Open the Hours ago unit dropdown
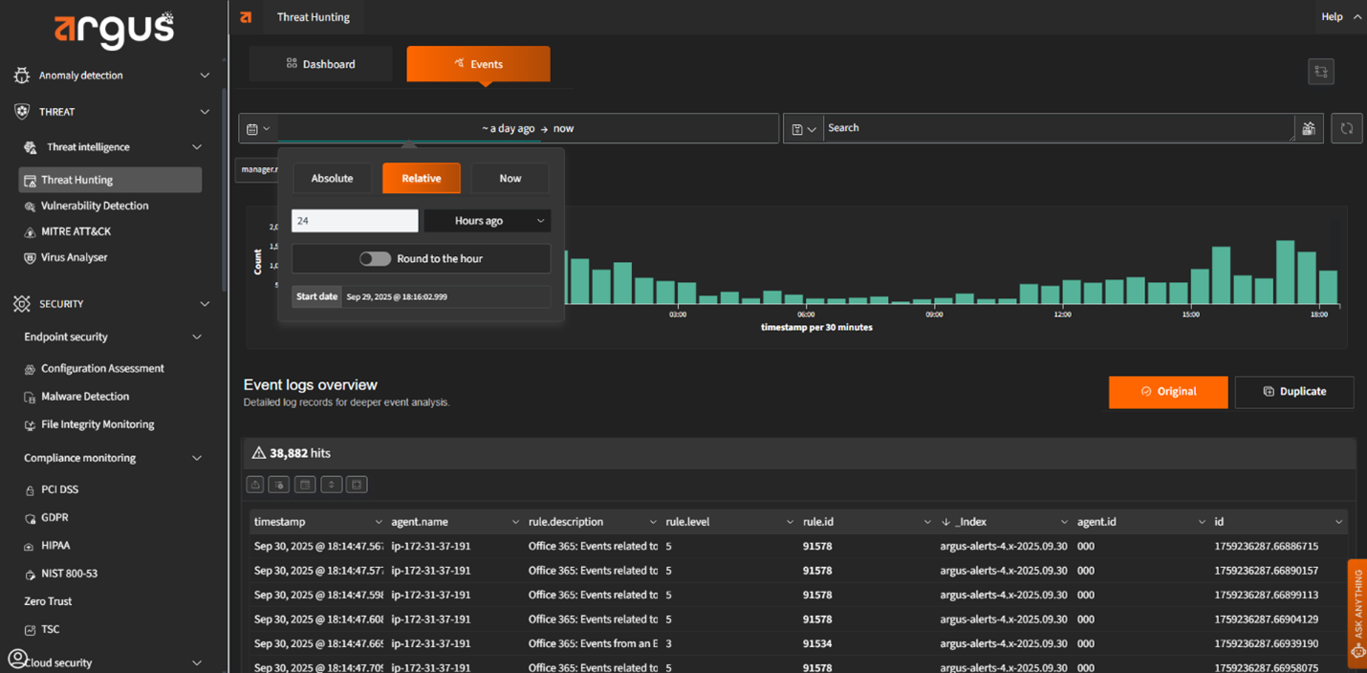 [x=488, y=221]
